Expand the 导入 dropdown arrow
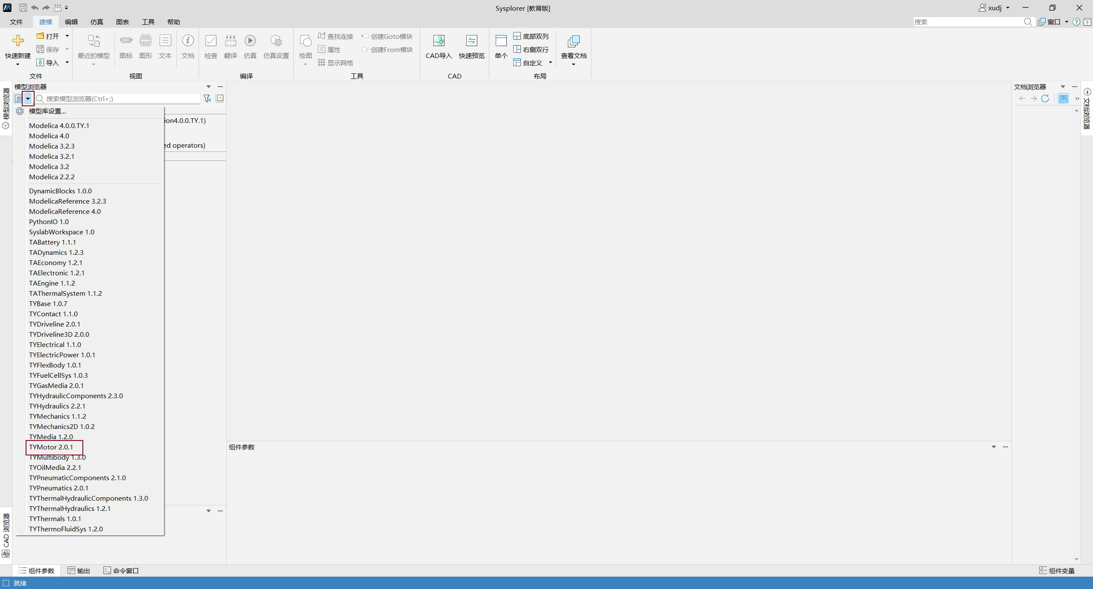This screenshot has width=1093, height=589. coord(67,63)
